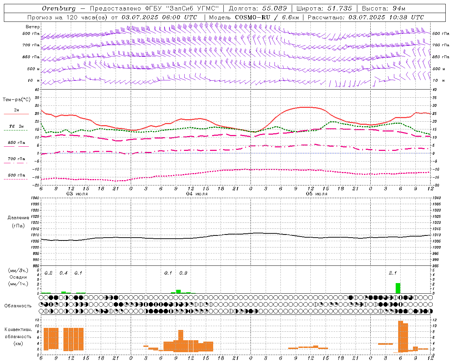Click "Рассчитано: 03.07.2025 10:38 UTC" text
The image size is (451, 361).
[x=366, y=17]
